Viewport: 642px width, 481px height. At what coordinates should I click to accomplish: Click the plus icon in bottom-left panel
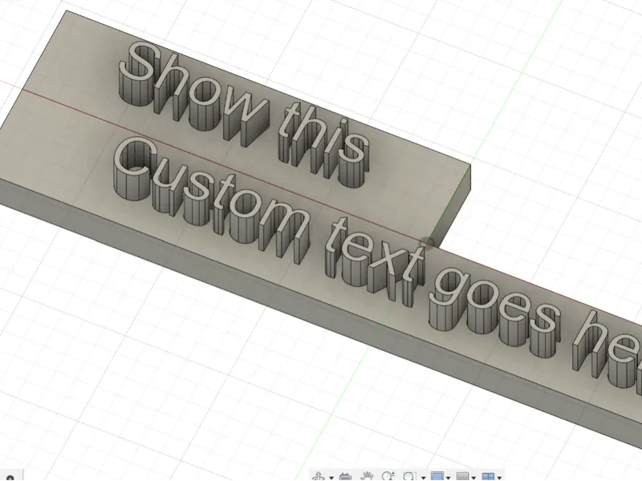(x=10, y=478)
